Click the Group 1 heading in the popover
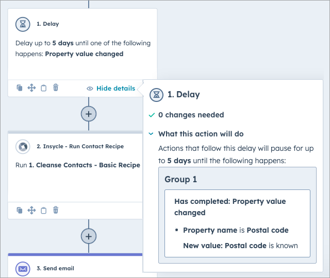The width and height of the screenshot is (330, 278). (180, 180)
